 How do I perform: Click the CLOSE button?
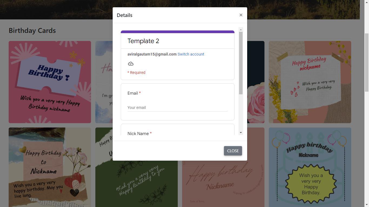pyautogui.click(x=233, y=151)
